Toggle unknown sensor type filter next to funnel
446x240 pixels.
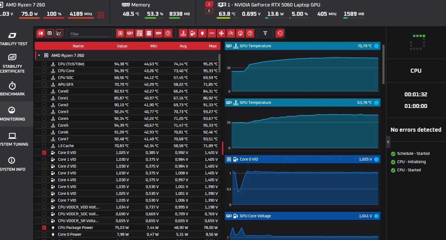(x=250, y=33)
